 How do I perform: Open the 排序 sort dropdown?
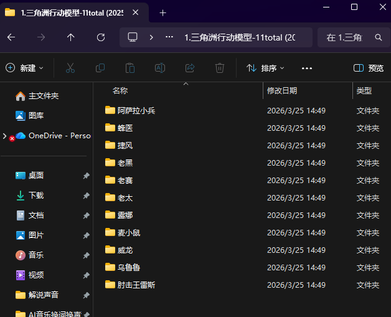pyautogui.click(x=265, y=68)
